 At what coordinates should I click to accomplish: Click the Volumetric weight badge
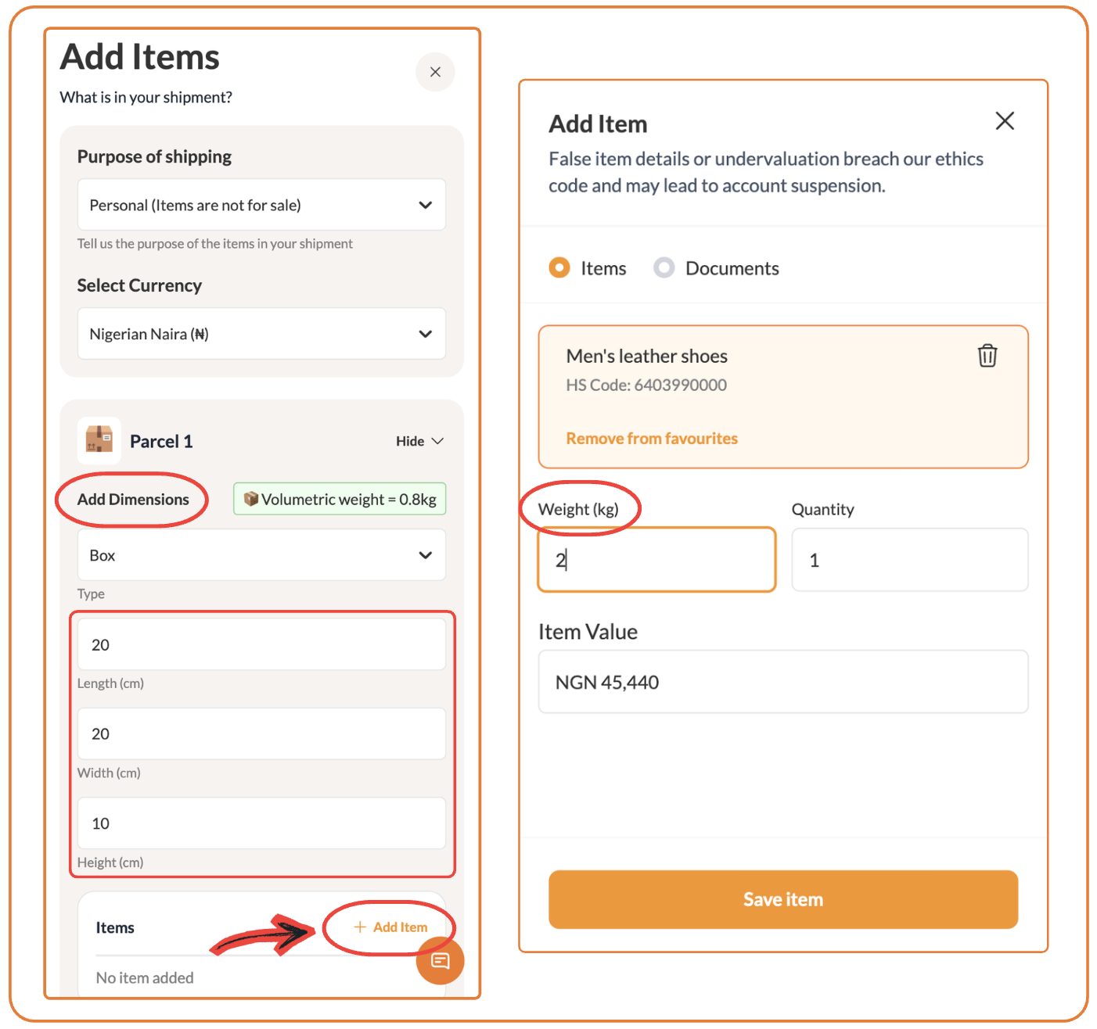pyautogui.click(x=340, y=499)
